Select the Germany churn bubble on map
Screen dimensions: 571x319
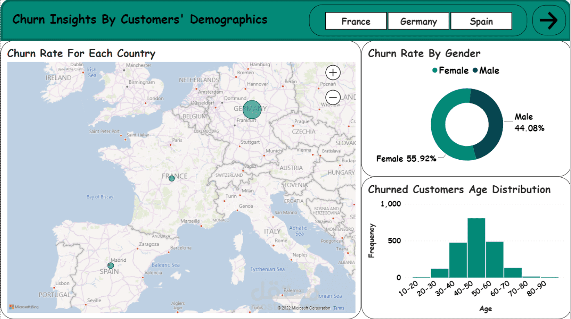tap(252, 109)
